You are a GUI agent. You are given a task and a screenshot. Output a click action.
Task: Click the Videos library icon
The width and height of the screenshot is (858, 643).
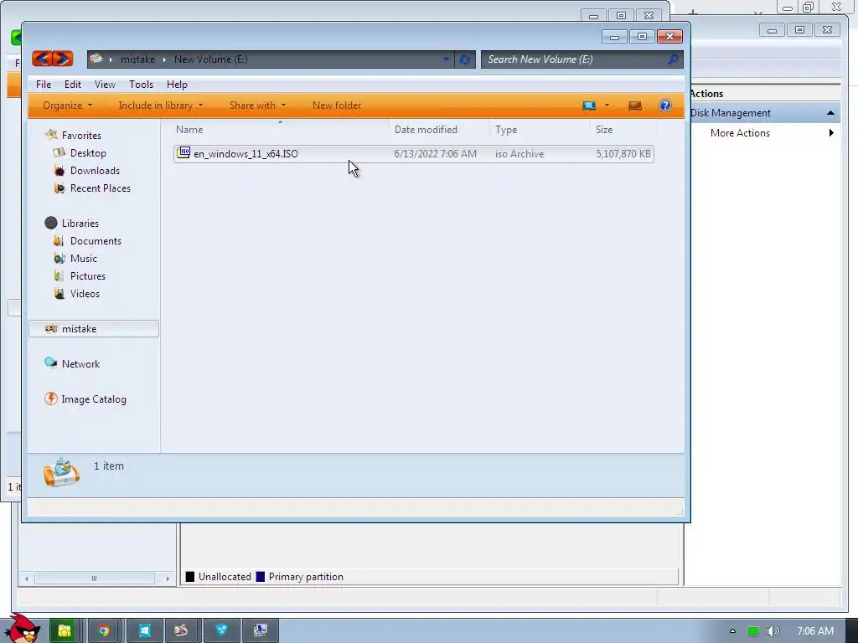pyautogui.click(x=59, y=294)
